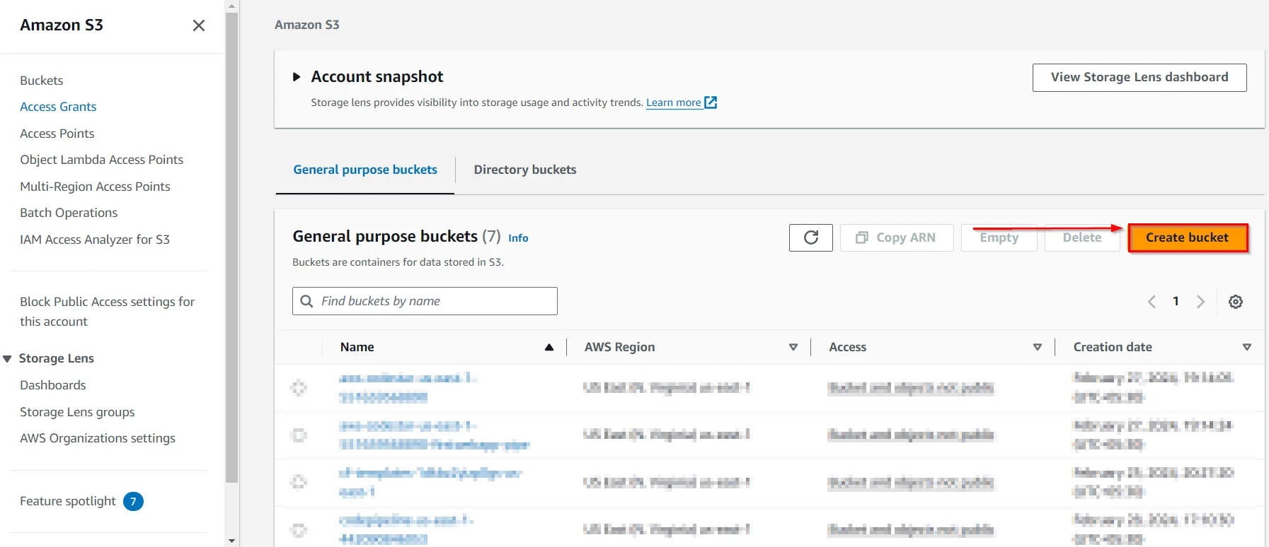The width and height of the screenshot is (1269, 547).
Task: Go to next page of buckets
Action: click(1200, 302)
